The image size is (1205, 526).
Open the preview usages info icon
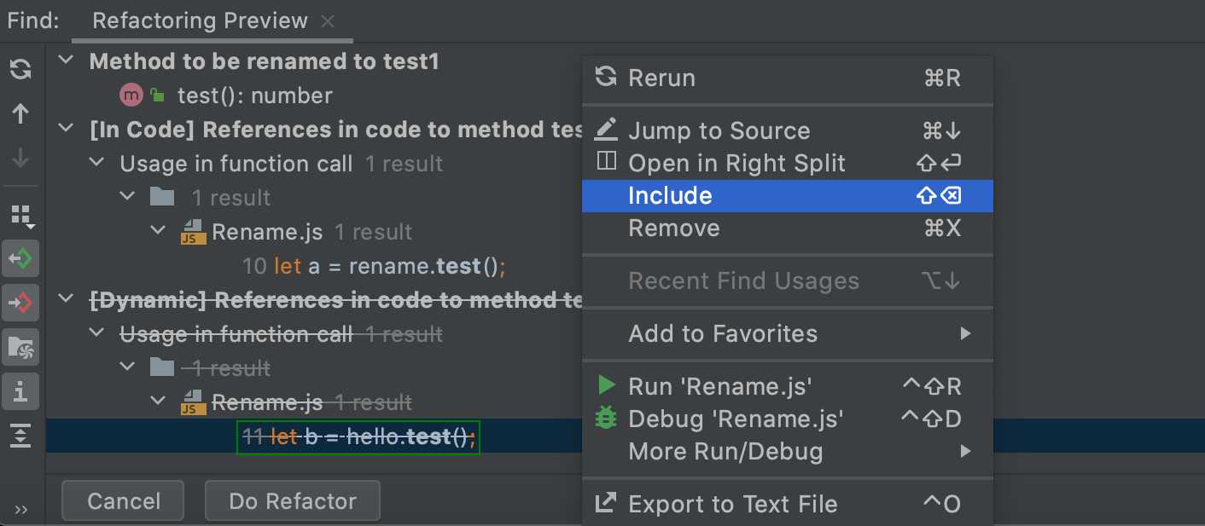(x=20, y=391)
